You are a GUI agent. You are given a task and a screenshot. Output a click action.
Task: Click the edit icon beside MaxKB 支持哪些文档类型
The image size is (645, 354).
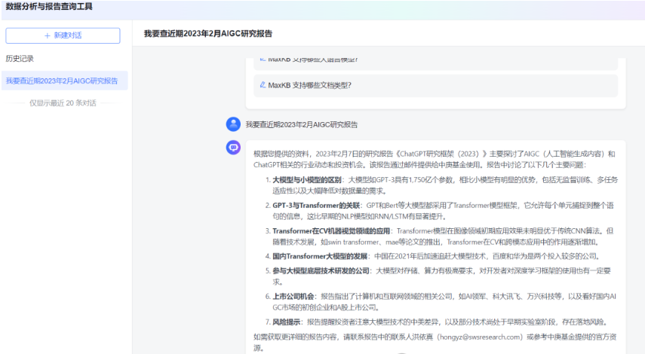point(263,85)
